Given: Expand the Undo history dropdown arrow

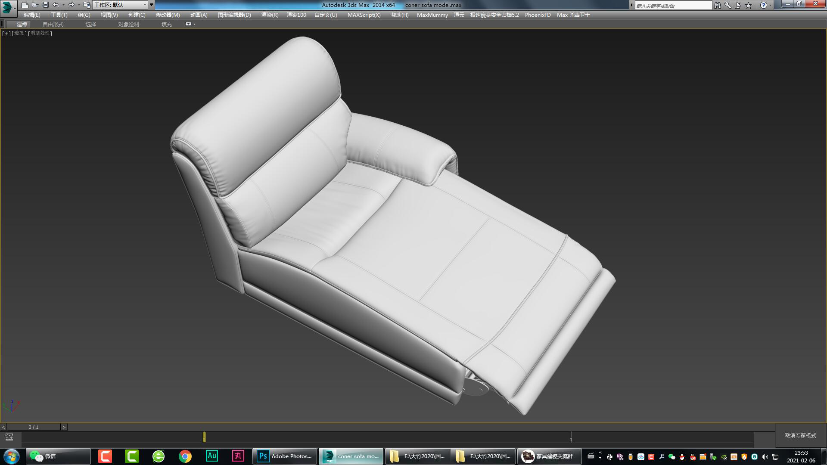Looking at the screenshot, I should pos(63,5).
